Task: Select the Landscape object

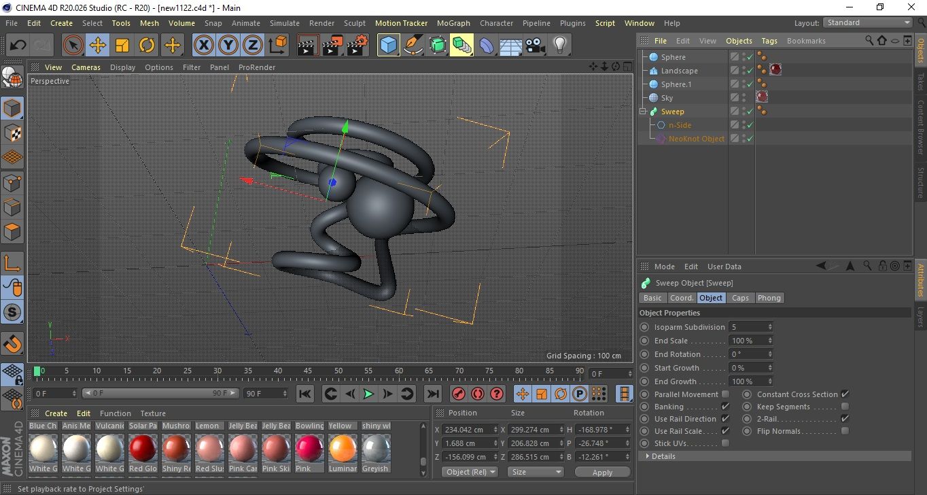Action: pos(679,71)
